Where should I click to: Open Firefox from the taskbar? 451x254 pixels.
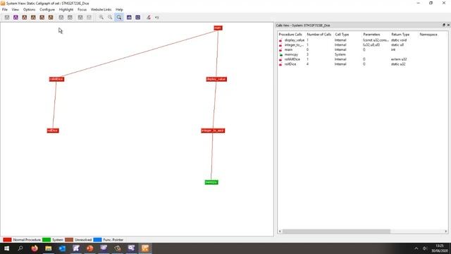35,248
